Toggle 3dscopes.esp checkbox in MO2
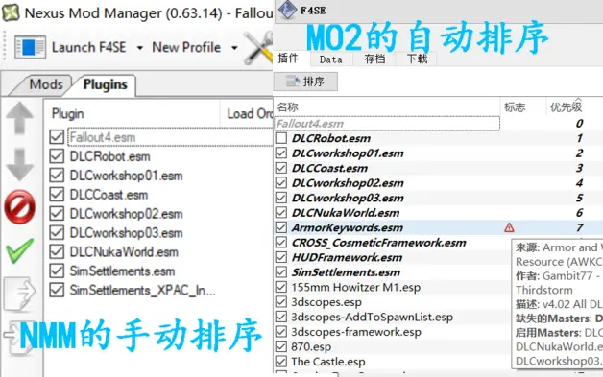The width and height of the screenshot is (603, 377). pyautogui.click(x=281, y=302)
